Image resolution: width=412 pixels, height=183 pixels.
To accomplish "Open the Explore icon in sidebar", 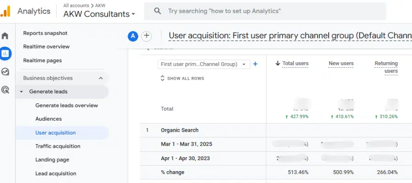I will click(x=5, y=72).
